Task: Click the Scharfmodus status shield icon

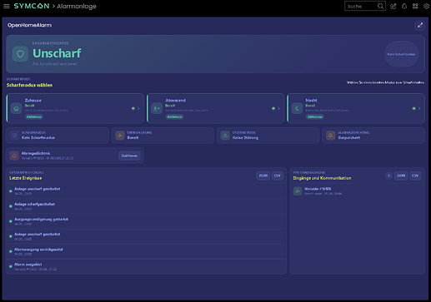Action: tap(14, 136)
